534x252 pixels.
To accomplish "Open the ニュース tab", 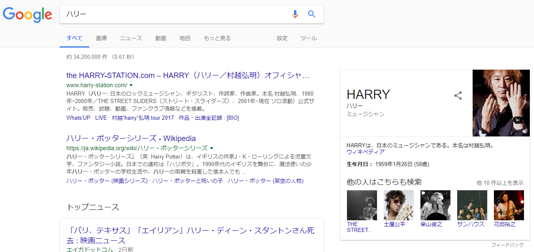I will pos(131,38).
